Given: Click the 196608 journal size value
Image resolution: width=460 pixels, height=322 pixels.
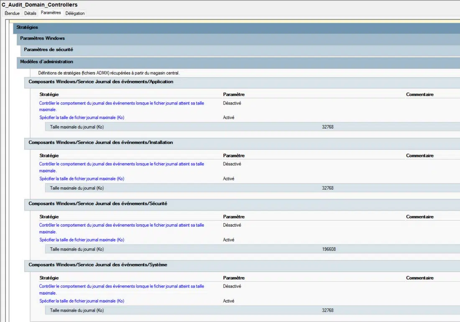Looking at the screenshot, I should coord(328,249).
